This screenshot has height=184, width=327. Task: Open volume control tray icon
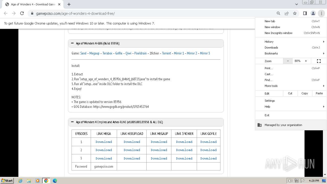(290, 181)
